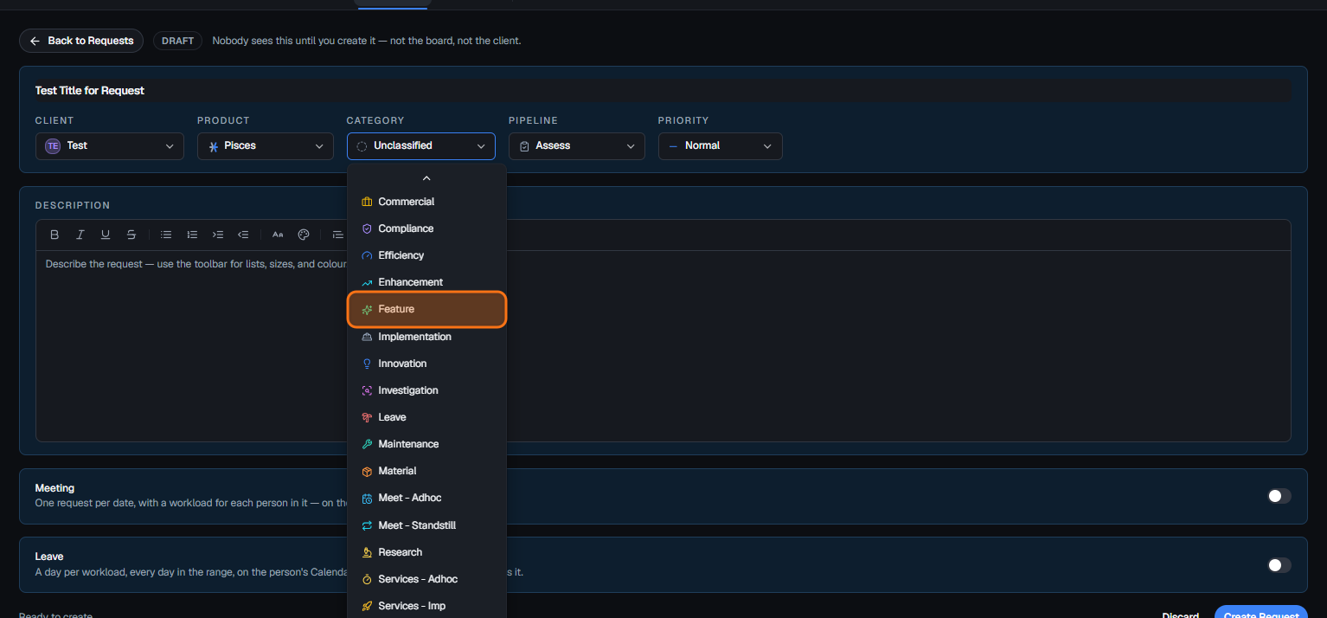Viewport: 1327px width, 618px height.
Task: Click the request title field
Action: pos(663,91)
